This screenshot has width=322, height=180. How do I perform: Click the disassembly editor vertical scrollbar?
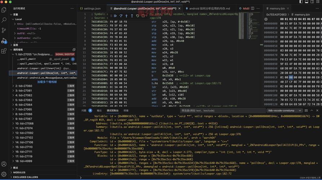point(261,59)
